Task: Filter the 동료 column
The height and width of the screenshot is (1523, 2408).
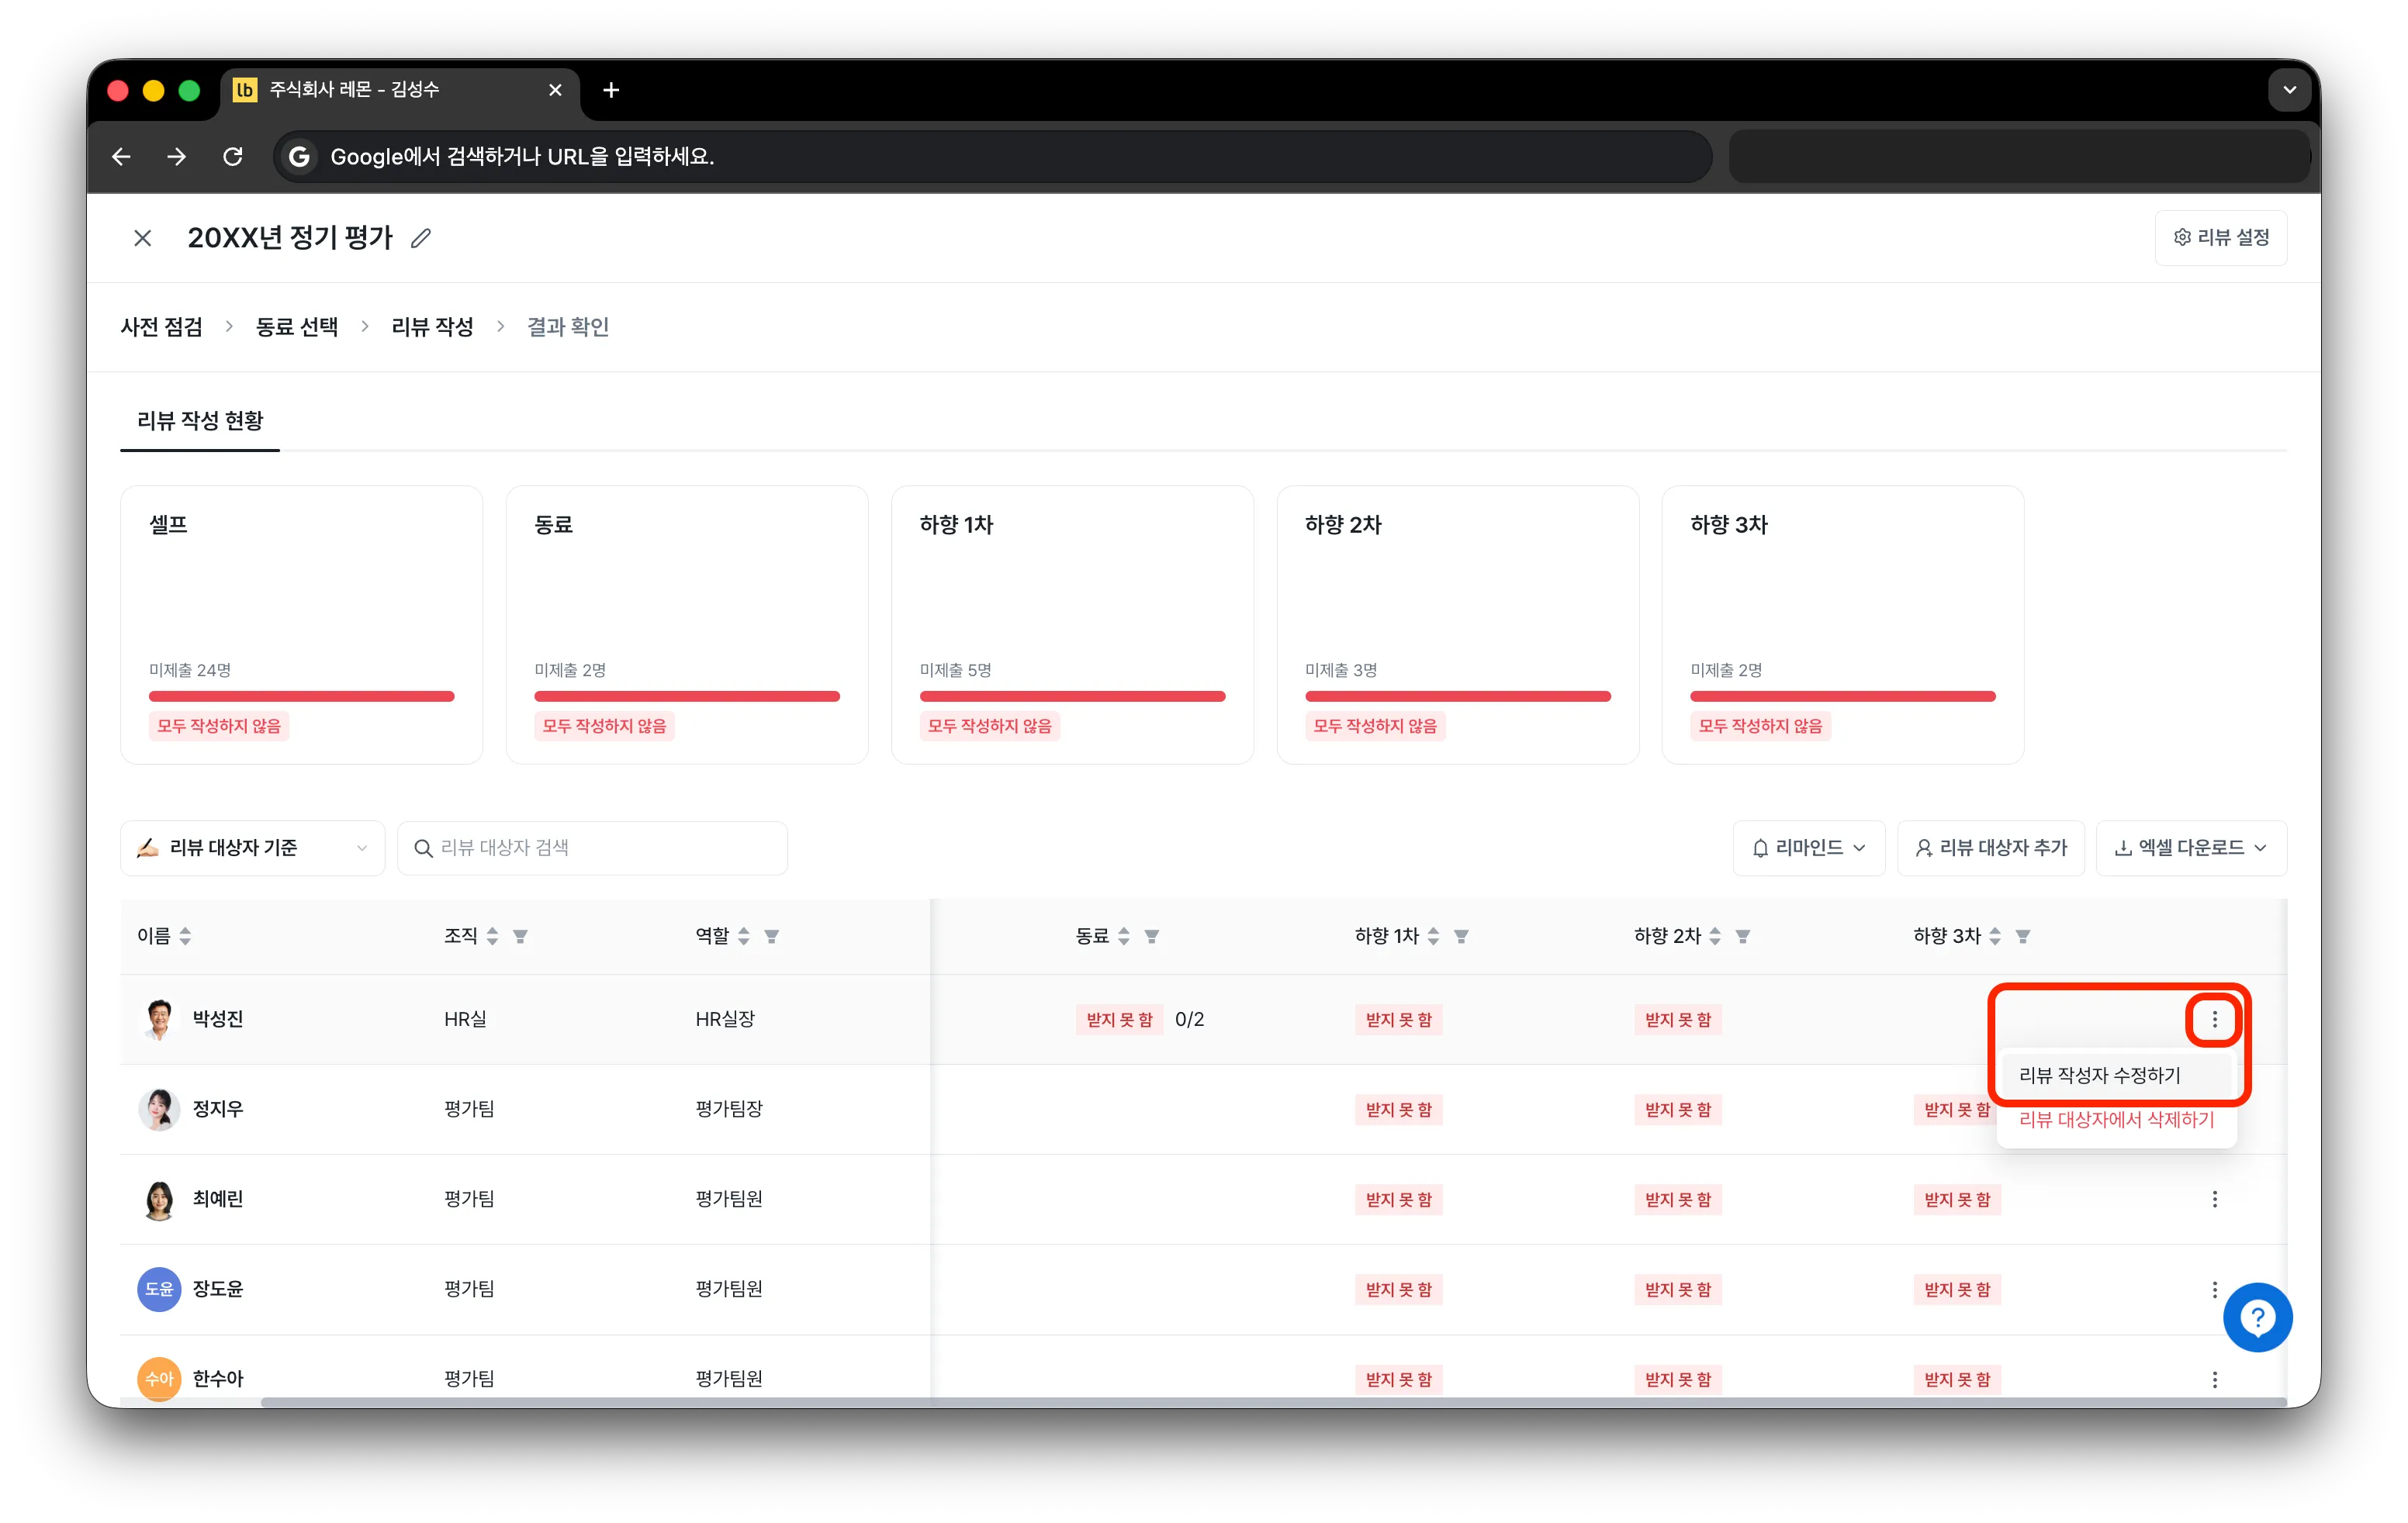Action: [x=1151, y=937]
